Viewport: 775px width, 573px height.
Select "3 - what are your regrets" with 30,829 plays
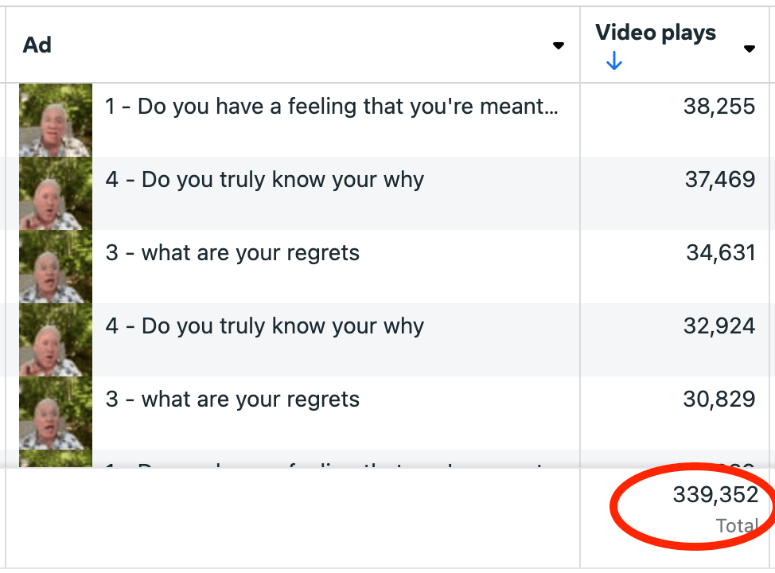(232, 400)
